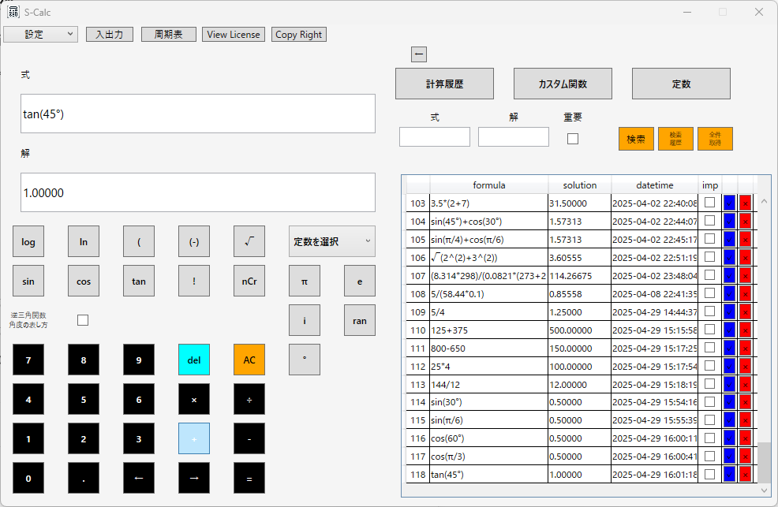Open the 入出力 menu

click(x=110, y=34)
